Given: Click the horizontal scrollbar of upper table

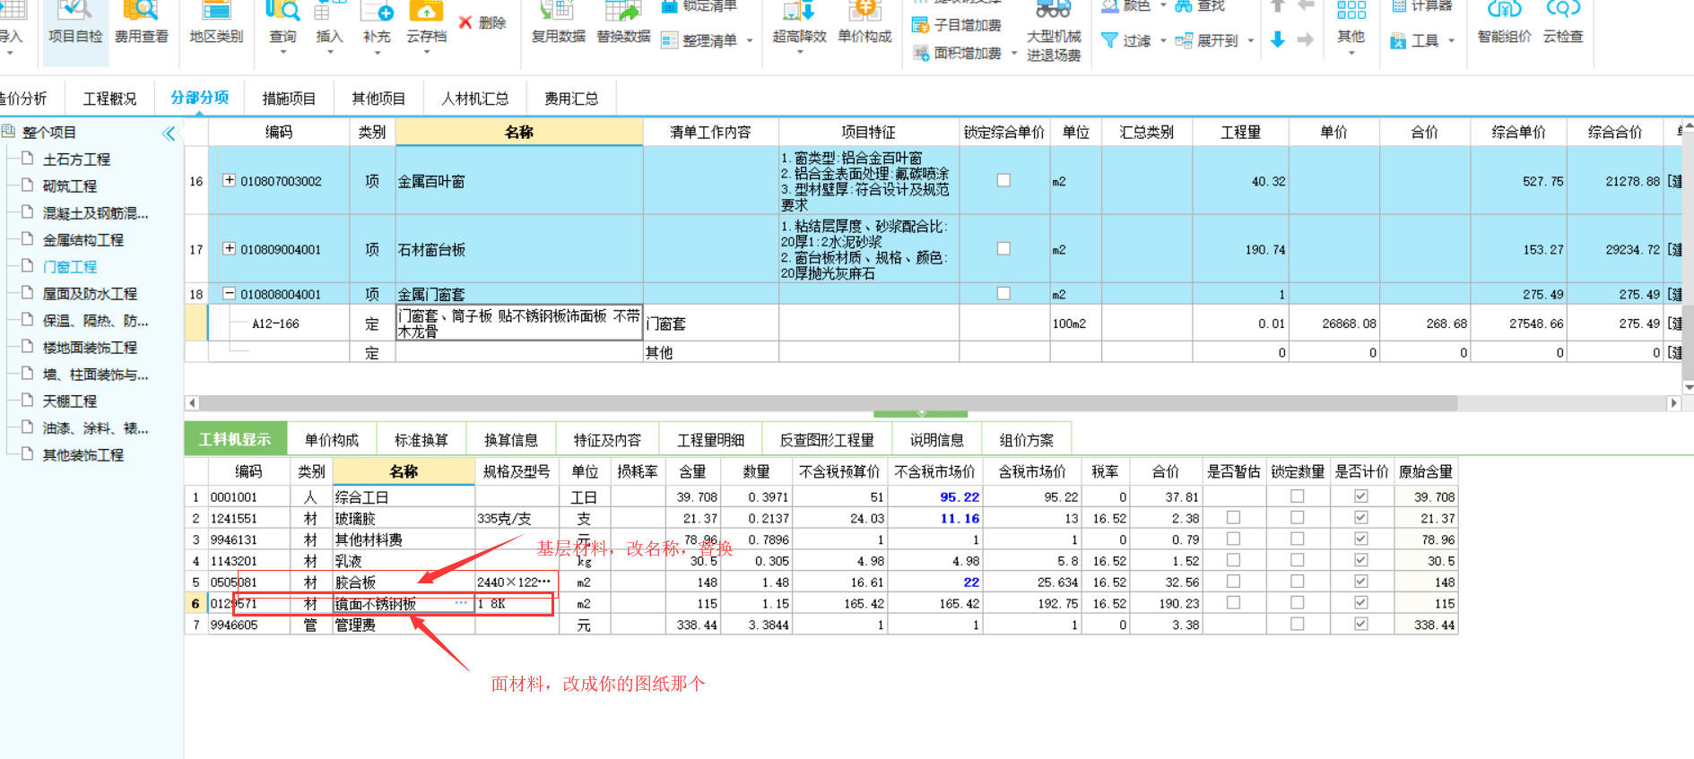Looking at the screenshot, I should [829, 403].
